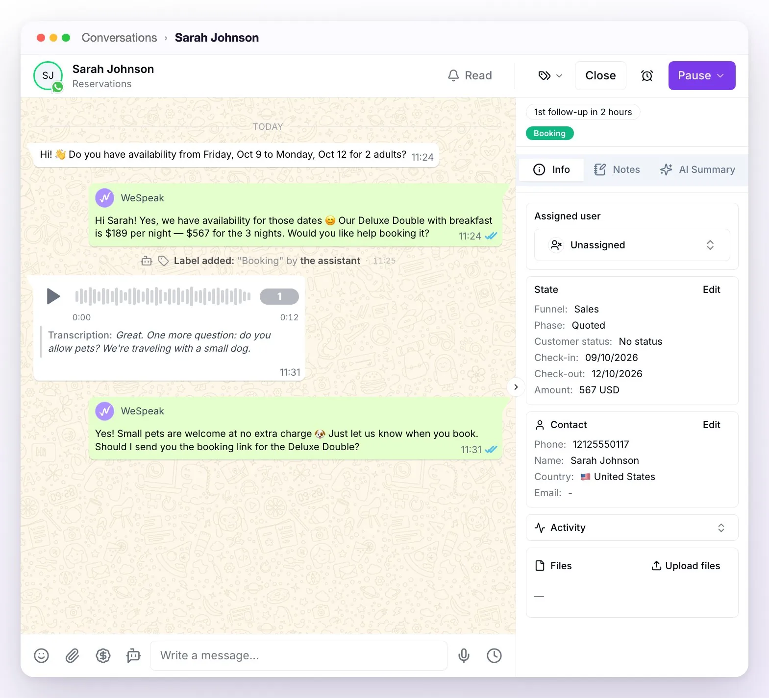Open the alarm reminder icon in header

pos(647,75)
